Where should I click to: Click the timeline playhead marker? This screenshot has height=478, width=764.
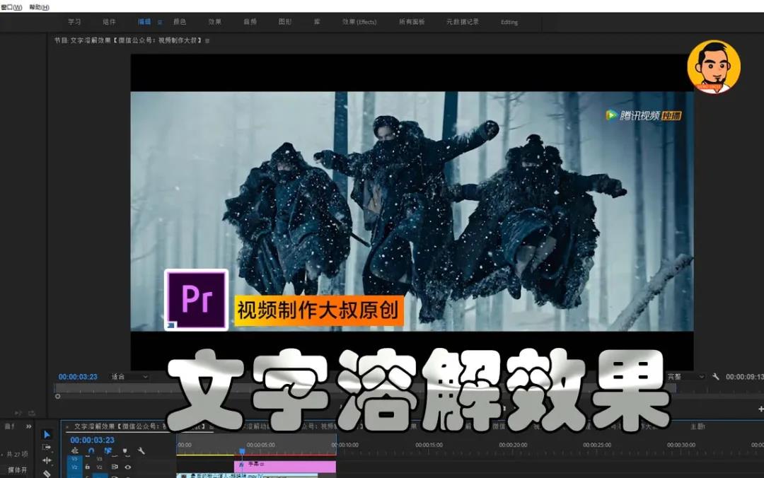coord(242,451)
